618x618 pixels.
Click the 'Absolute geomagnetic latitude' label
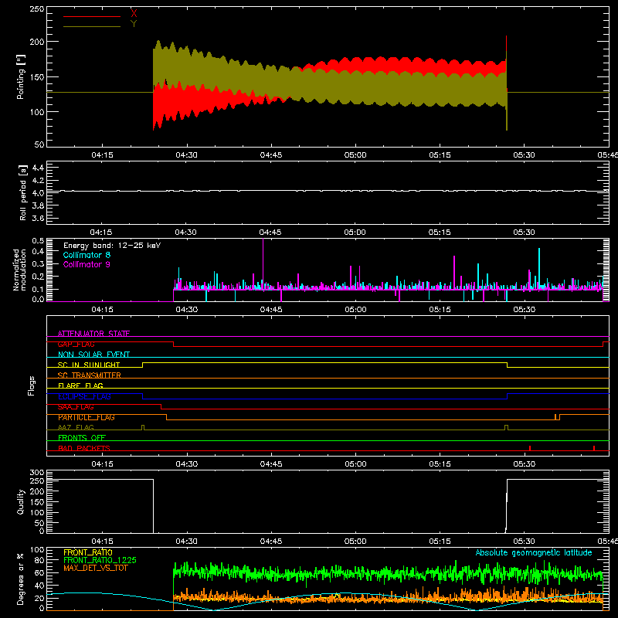[534, 552]
